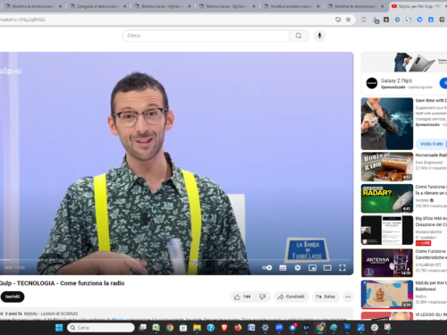Open video settings gear

[x=298, y=268]
